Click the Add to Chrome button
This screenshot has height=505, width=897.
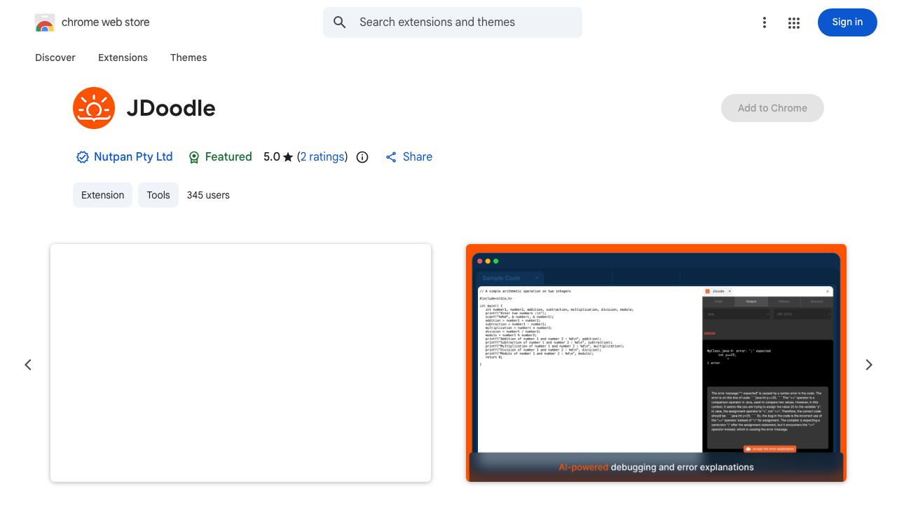click(x=772, y=108)
